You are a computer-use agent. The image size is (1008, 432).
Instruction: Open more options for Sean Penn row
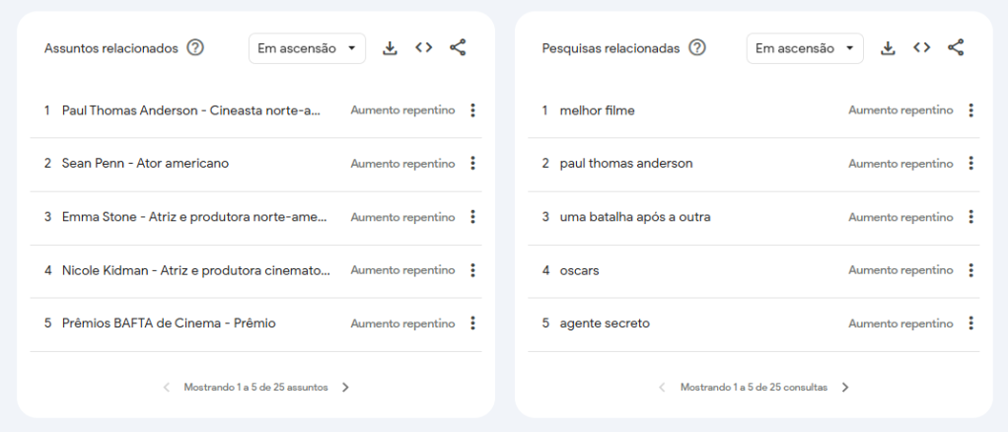point(473,164)
